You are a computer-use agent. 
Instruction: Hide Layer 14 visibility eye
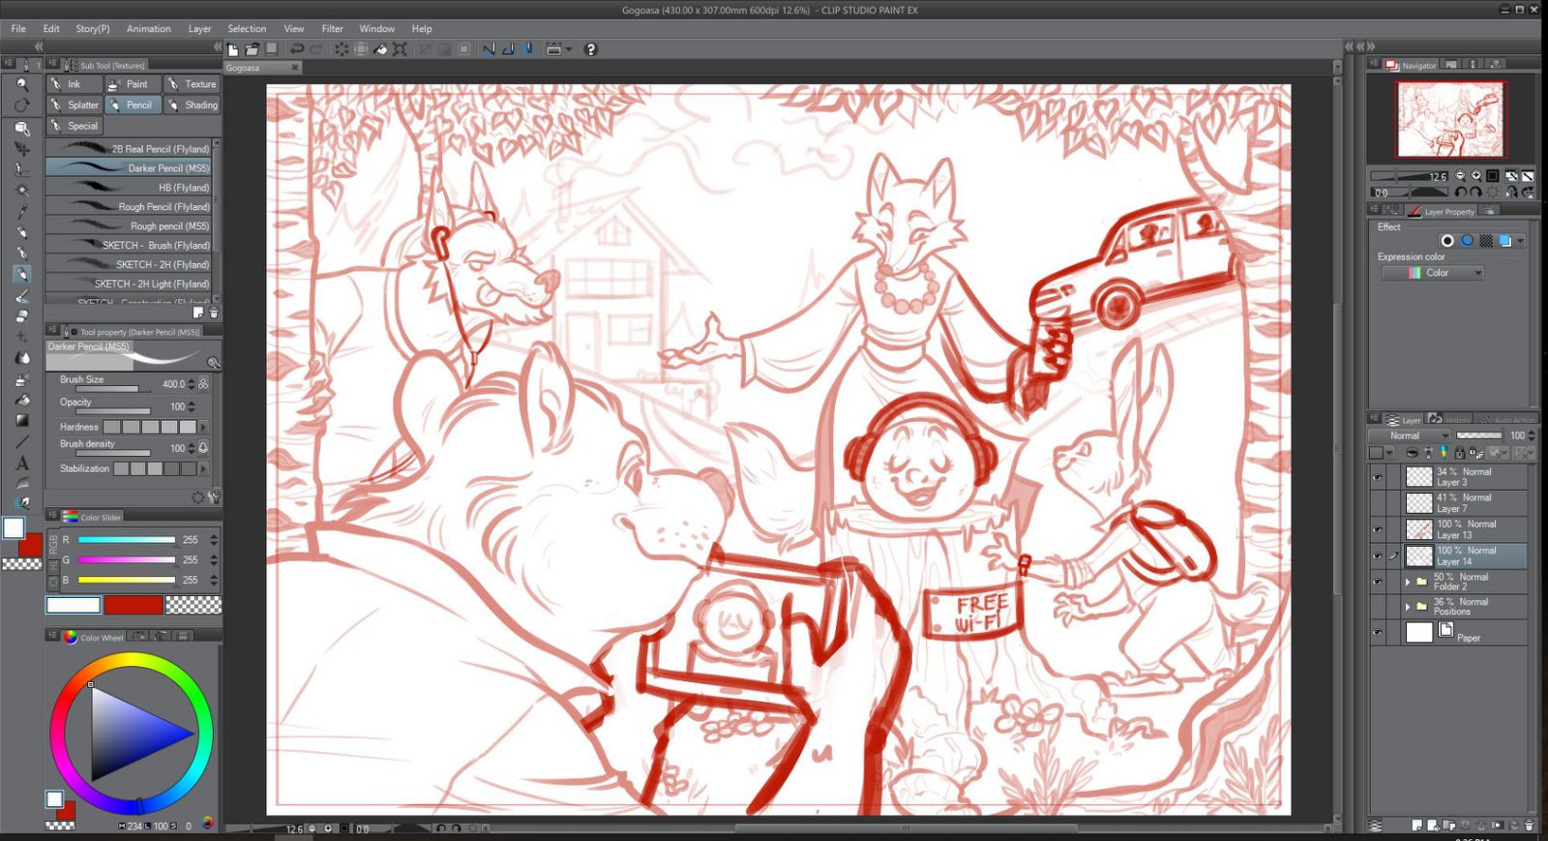point(1377,556)
